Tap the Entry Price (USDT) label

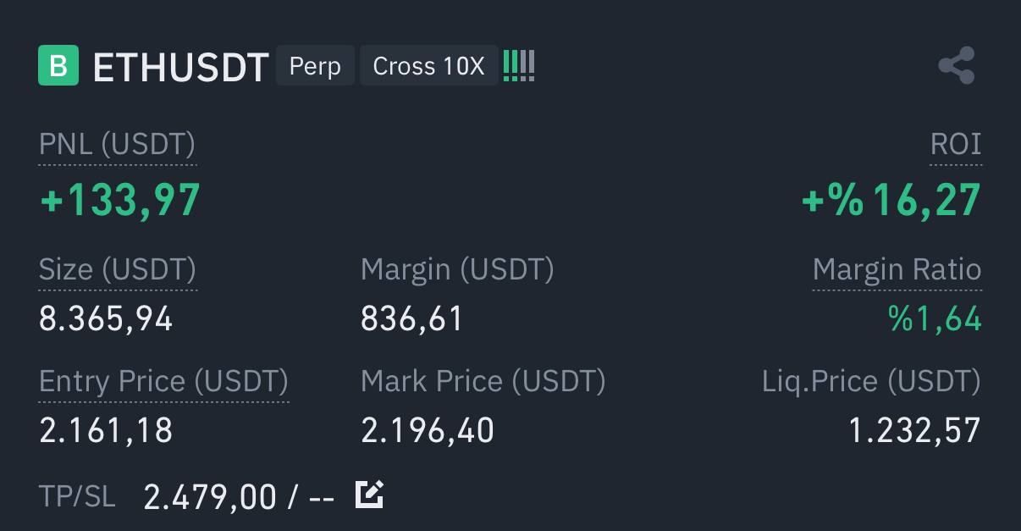click(163, 382)
